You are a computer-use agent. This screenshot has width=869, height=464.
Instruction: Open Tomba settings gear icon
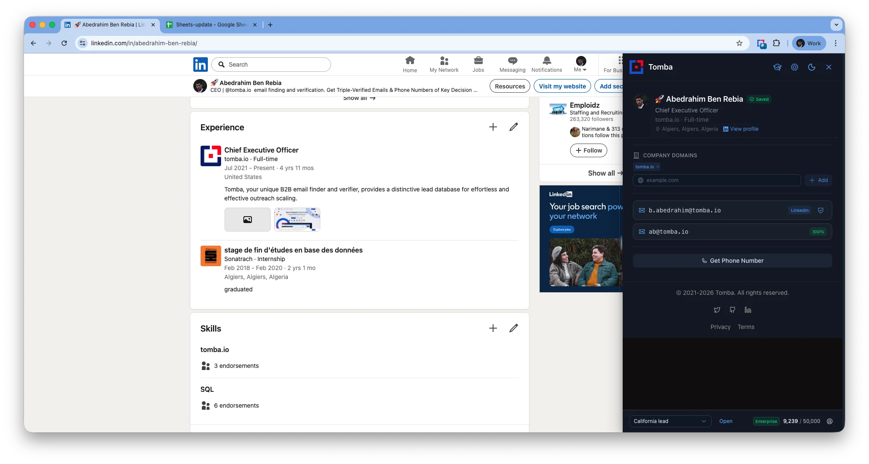[x=794, y=67]
